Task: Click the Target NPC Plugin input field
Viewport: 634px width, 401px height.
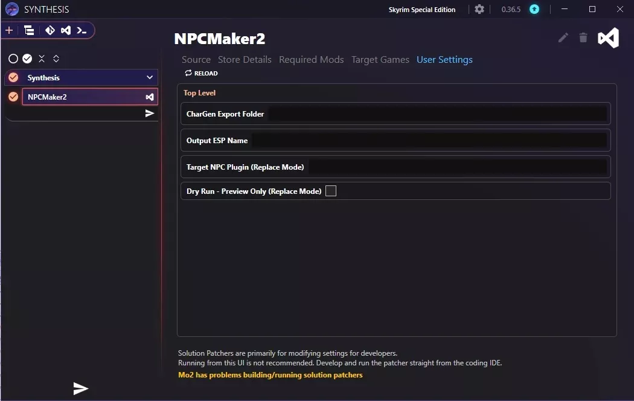Action: (458, 167)
